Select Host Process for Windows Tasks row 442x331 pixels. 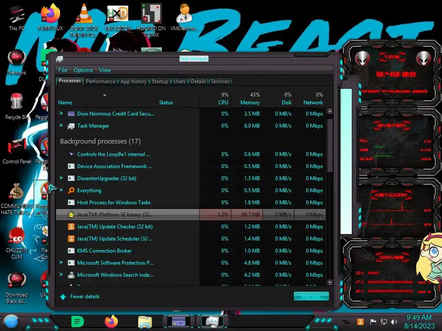point(191,203)
